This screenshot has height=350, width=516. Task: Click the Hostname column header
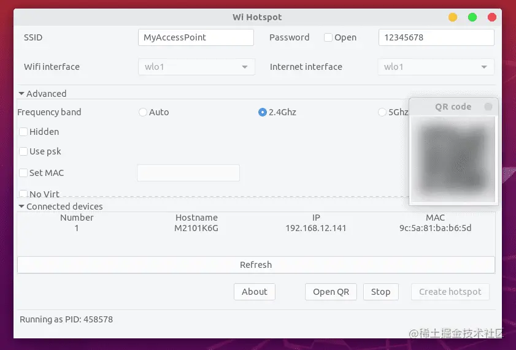(x=196, y=218)
